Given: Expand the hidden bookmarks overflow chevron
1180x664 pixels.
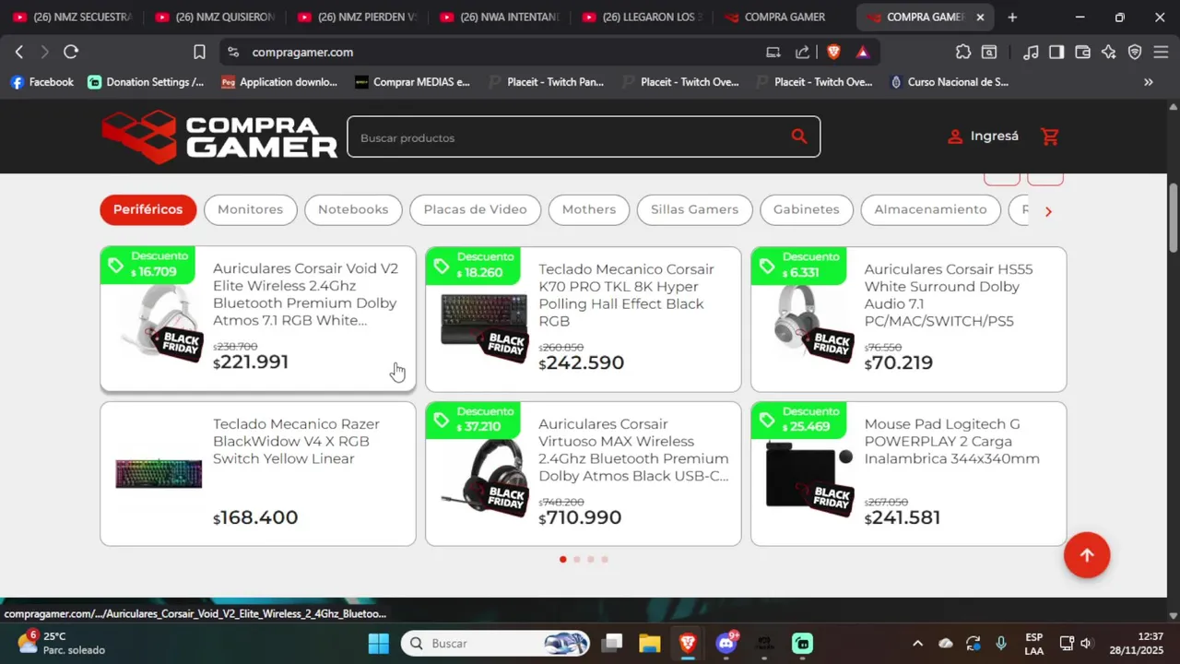Looking at the screenshot, I should (x=1148, y=82).
